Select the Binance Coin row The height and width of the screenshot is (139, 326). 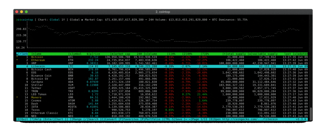[x=162, y=76]
